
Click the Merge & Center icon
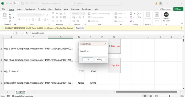[x=64, y=17]
